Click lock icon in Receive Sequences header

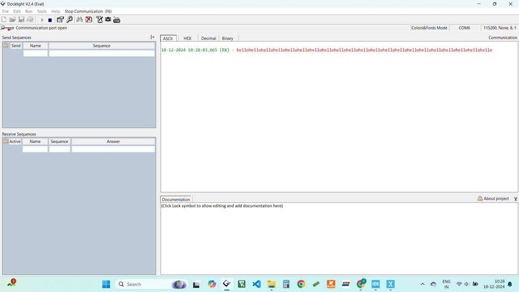(6, 141)
